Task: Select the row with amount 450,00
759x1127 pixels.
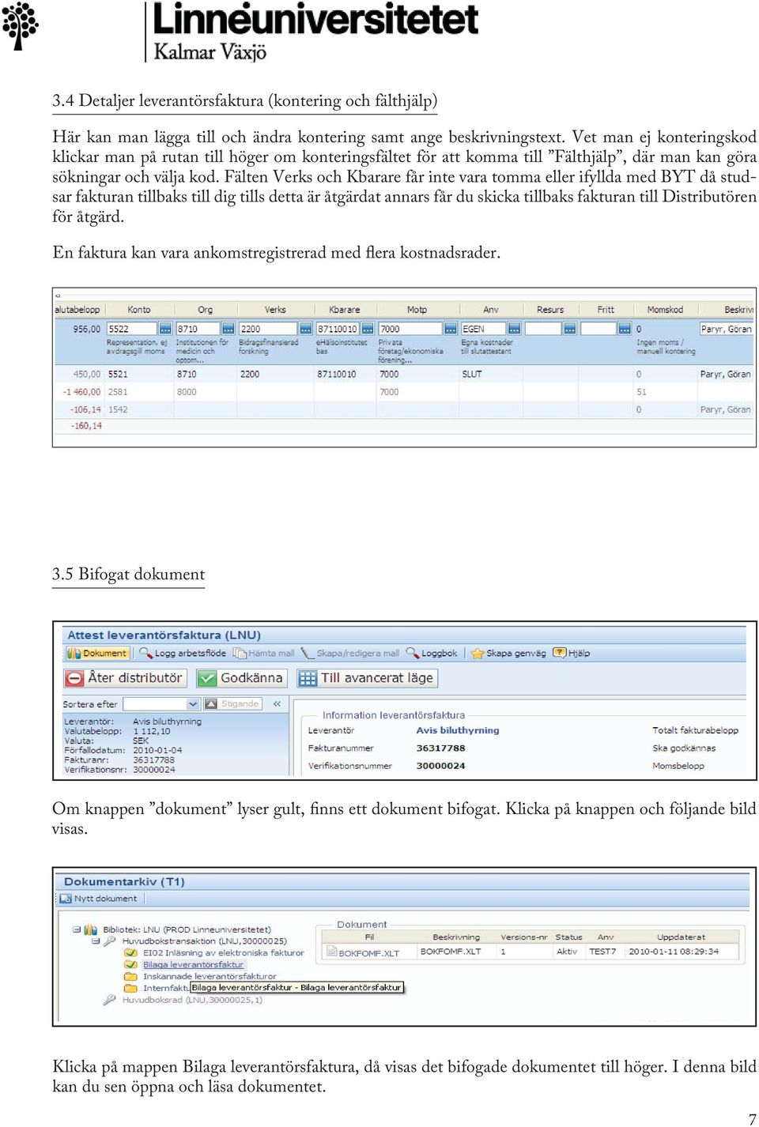Action: pyautogui.click(x=404, y=374)
